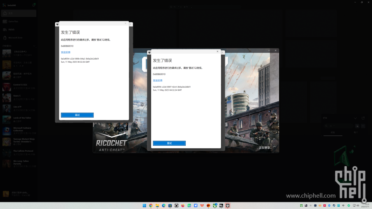372x209 pixels.
Task: Open the Call of Duty thumbnail in installed list
Action: click(7, 53)
